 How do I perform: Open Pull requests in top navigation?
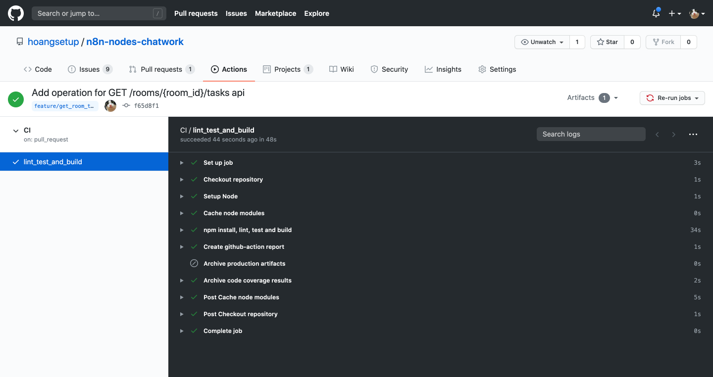(x=196, y=13)
